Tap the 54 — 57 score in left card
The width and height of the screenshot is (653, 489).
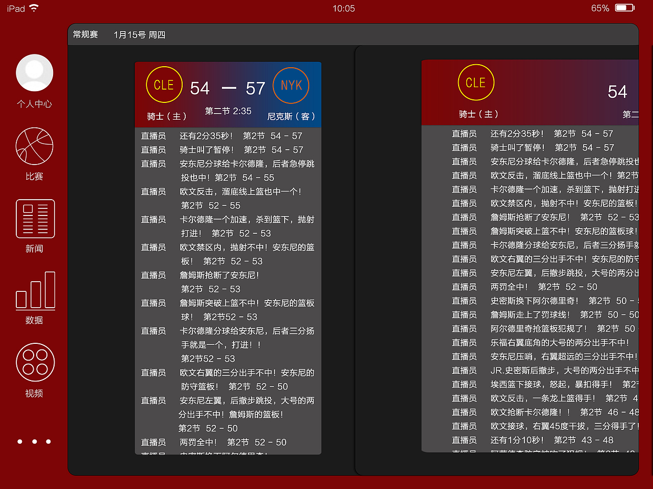pos(228,88)
